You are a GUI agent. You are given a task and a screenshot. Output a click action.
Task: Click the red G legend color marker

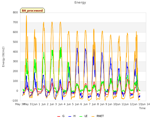click(59, 116)
